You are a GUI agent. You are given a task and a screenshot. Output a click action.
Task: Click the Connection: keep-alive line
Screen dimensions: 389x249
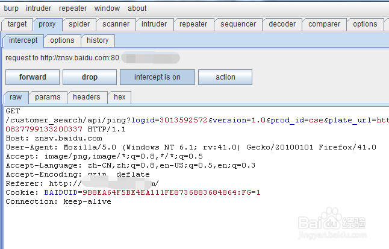tap(58, 201)
